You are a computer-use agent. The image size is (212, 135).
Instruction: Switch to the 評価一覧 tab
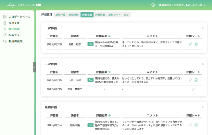(60, 15)
